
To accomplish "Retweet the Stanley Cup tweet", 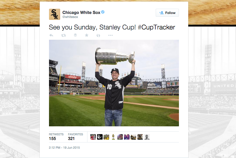I will [x=63, y=35].
